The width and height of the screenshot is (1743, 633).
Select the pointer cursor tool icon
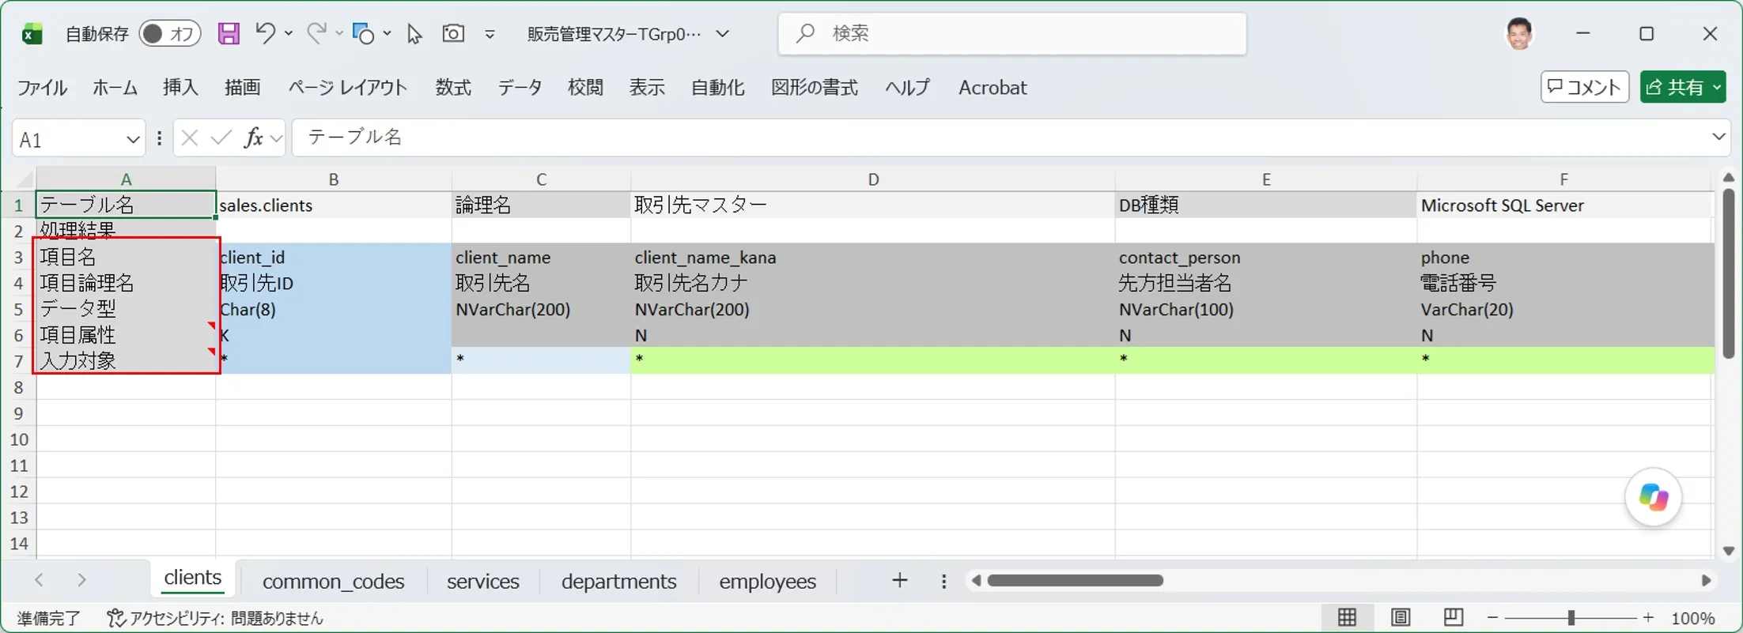click(414, 33)
